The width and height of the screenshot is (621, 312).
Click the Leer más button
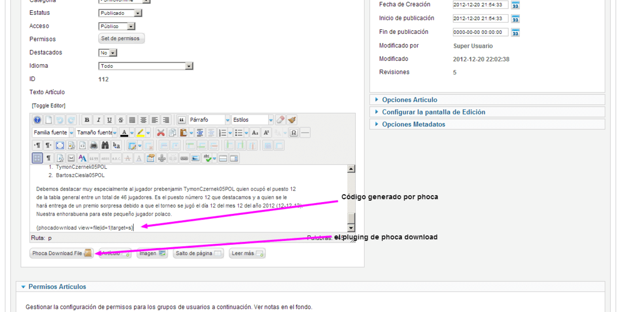pos(247,253)
